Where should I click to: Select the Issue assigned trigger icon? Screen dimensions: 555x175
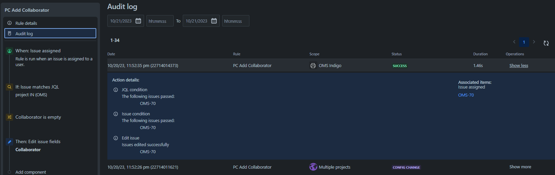pos(9,51)
